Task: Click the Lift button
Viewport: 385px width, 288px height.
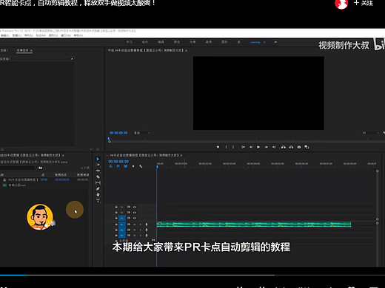Action: point(284,147)
